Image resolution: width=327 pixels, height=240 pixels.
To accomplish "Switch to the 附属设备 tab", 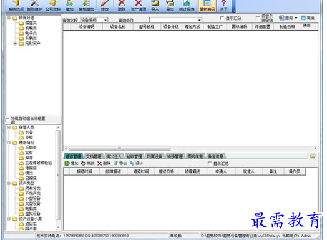I will tap(155, 156).
